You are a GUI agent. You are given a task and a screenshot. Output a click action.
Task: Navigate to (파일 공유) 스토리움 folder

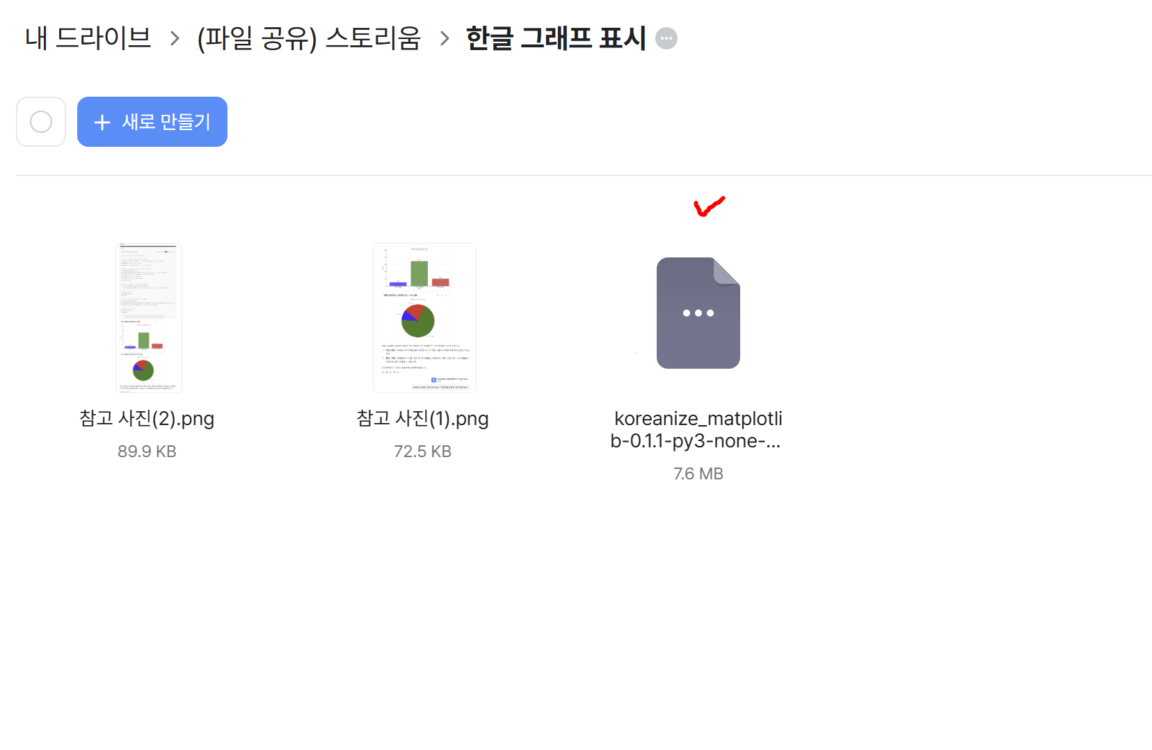(310, 38)
